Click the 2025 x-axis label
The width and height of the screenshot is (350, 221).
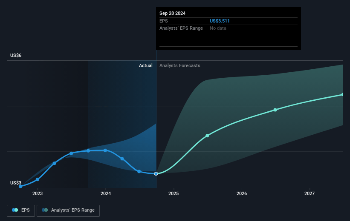[174, 193]
